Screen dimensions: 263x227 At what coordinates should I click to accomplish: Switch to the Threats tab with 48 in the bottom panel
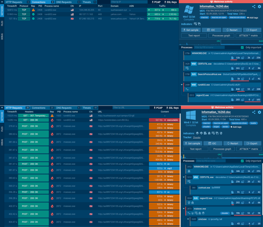tap(90, 108)
